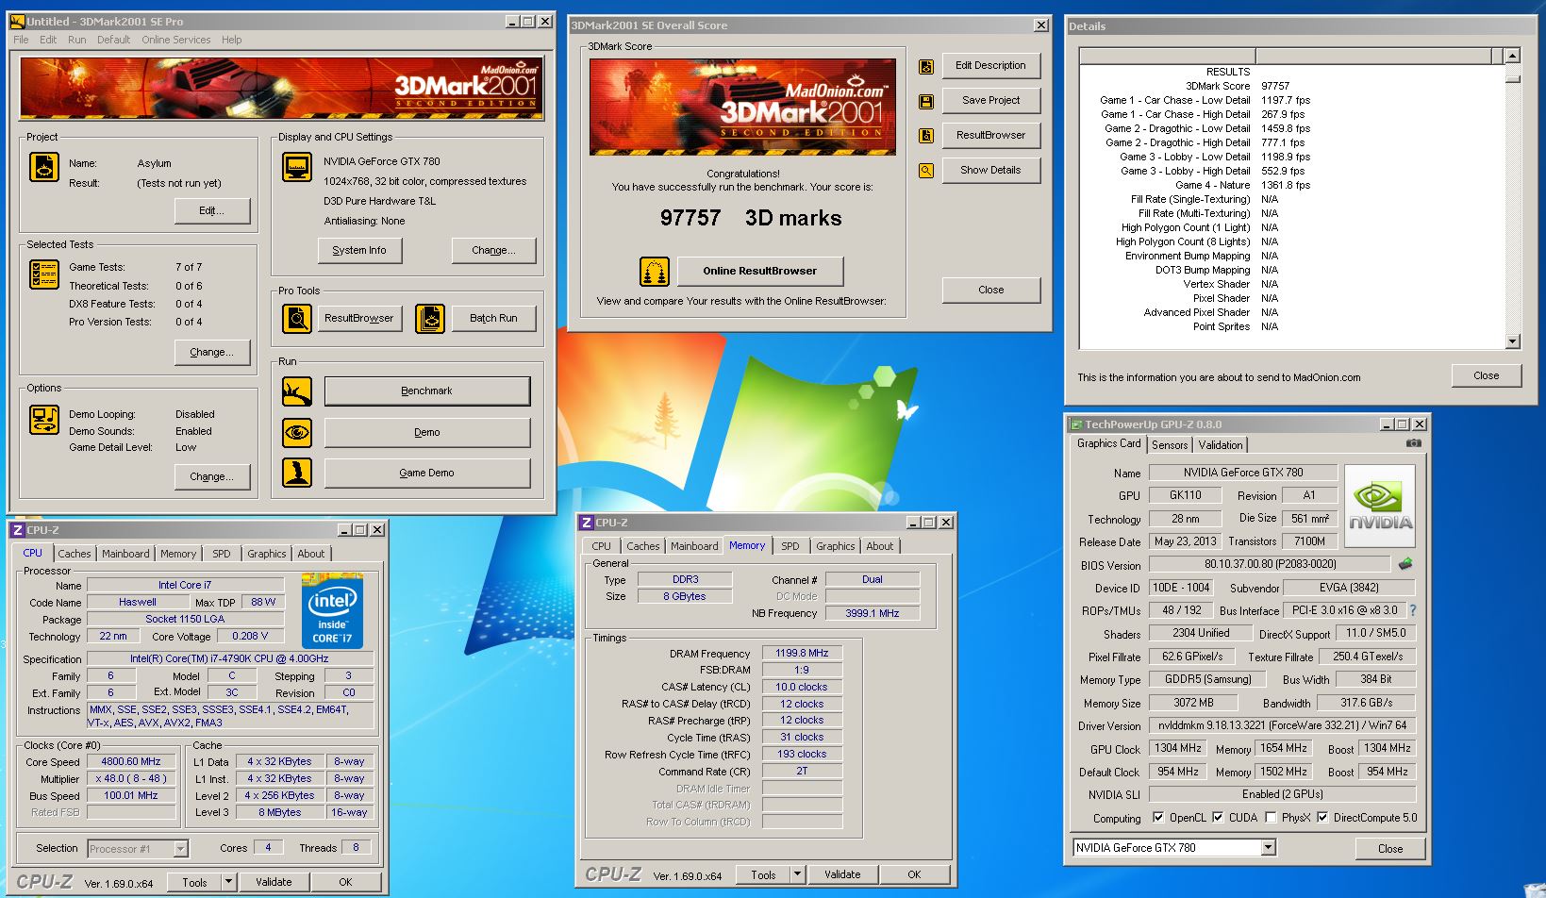This screenshot has height=898, width=1546.
Task: Click the Batch Run icon in Pro Tools
Action: [x=429, y=319]
